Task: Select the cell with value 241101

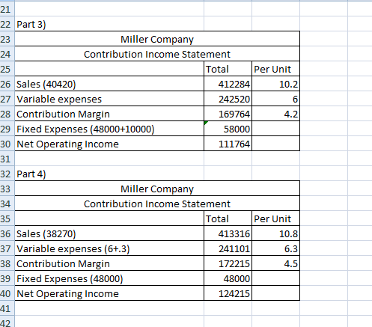Action: point(228,248)
